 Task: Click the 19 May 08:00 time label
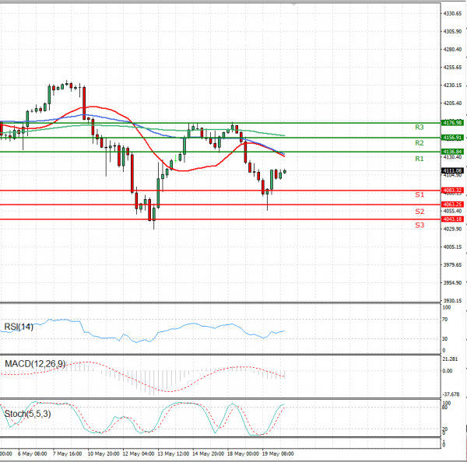[x=278, y=454]
